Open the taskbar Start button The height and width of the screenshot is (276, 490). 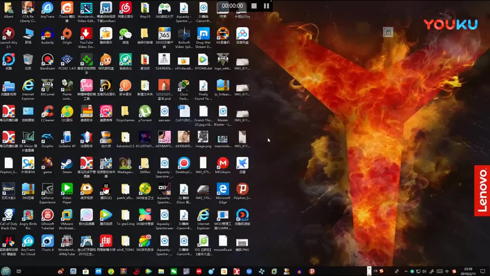coord(5,271)
